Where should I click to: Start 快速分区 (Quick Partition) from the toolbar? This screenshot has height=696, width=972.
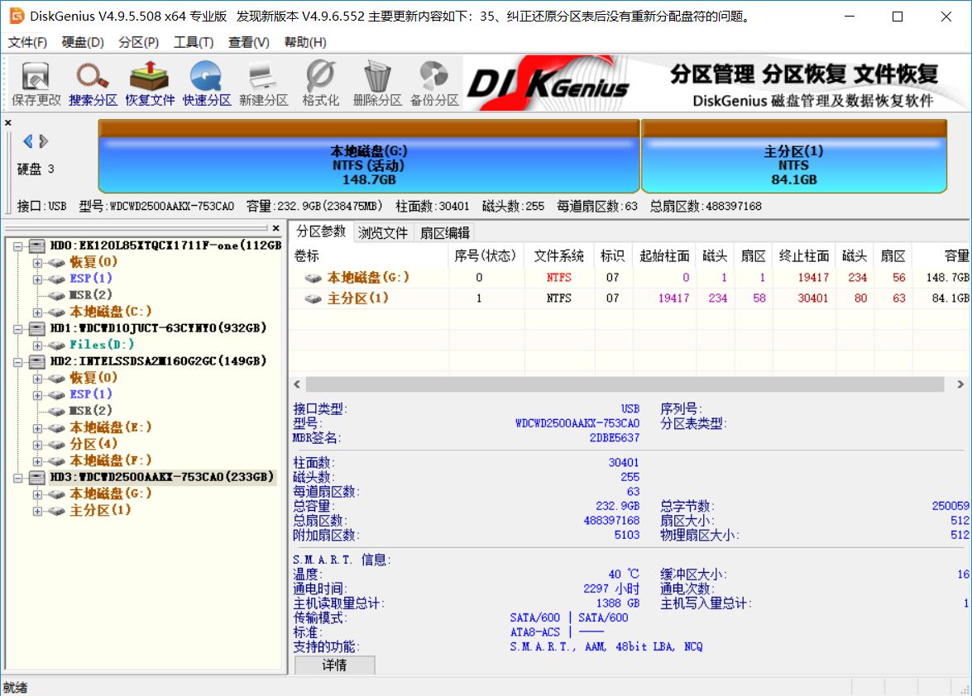click(x=207, y=83)
